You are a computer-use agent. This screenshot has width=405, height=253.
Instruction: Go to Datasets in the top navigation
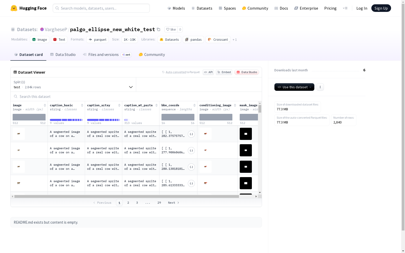[202, 8]
